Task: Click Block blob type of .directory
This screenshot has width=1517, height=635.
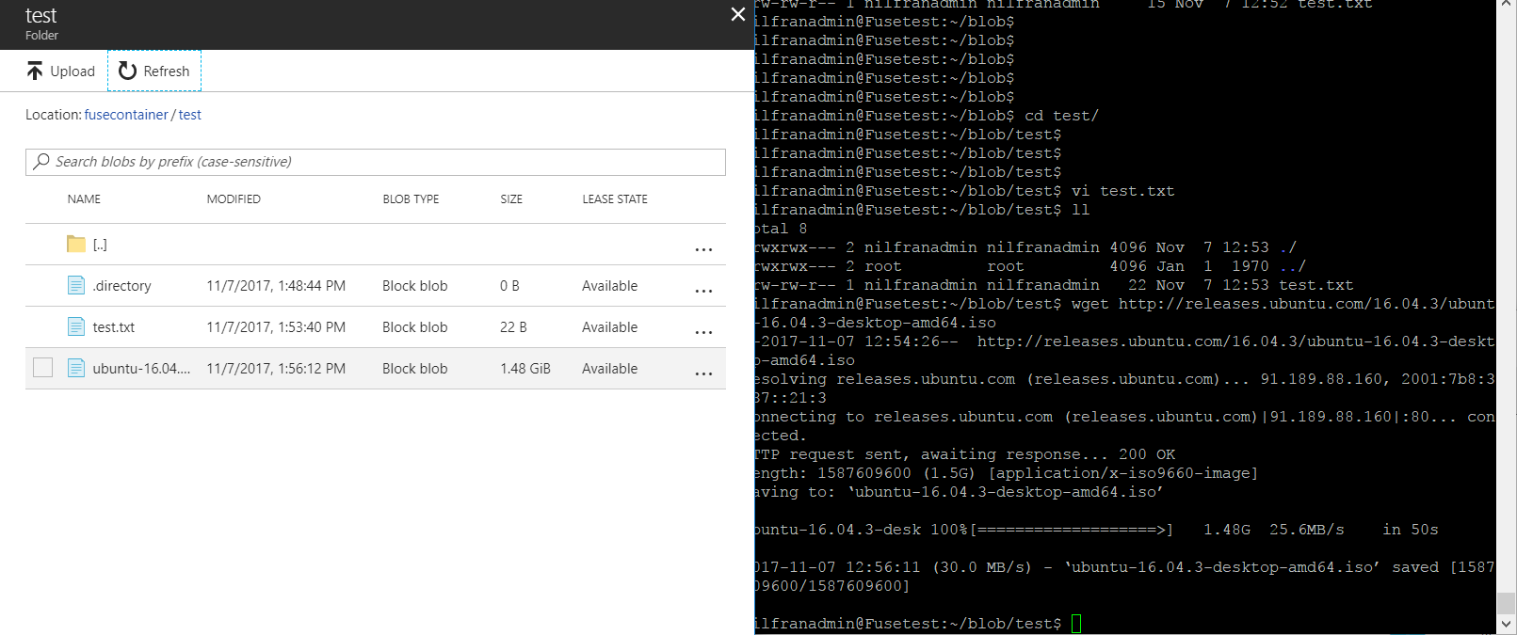Action: click(x=414, y=286)
